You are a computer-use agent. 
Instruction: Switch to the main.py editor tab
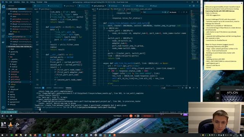point(141,6)
